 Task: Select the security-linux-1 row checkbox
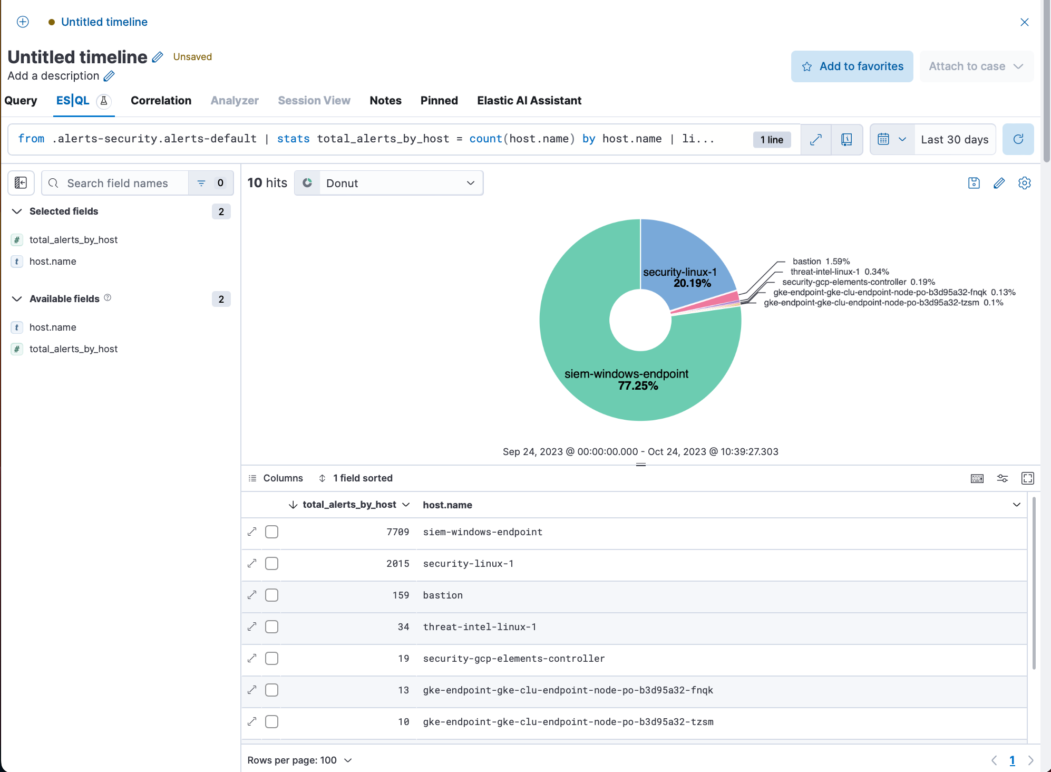pyautogui.click(x=271, y=563)
